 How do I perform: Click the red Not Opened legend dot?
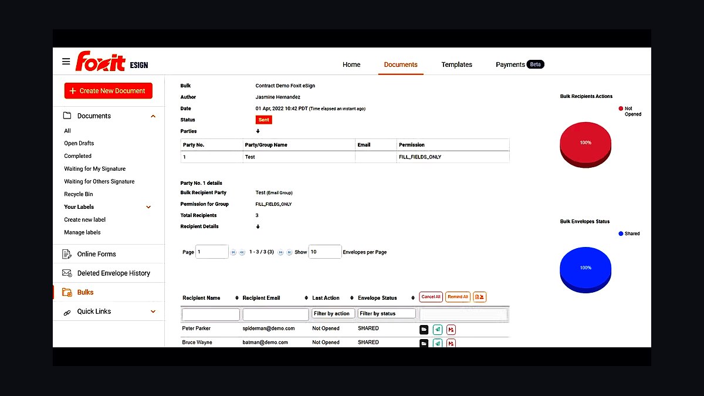(x=621, y=109)
